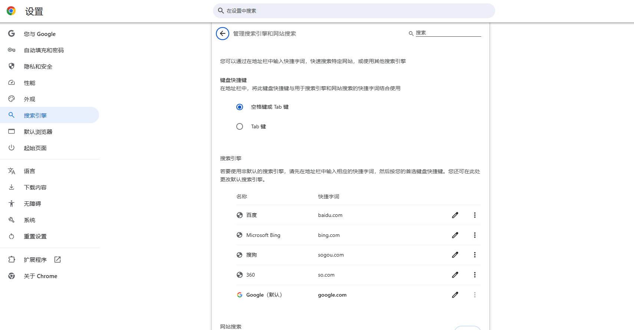Select the Tab 键 only radio button
This screenshot has width=634, height=330.
(240, 126)
